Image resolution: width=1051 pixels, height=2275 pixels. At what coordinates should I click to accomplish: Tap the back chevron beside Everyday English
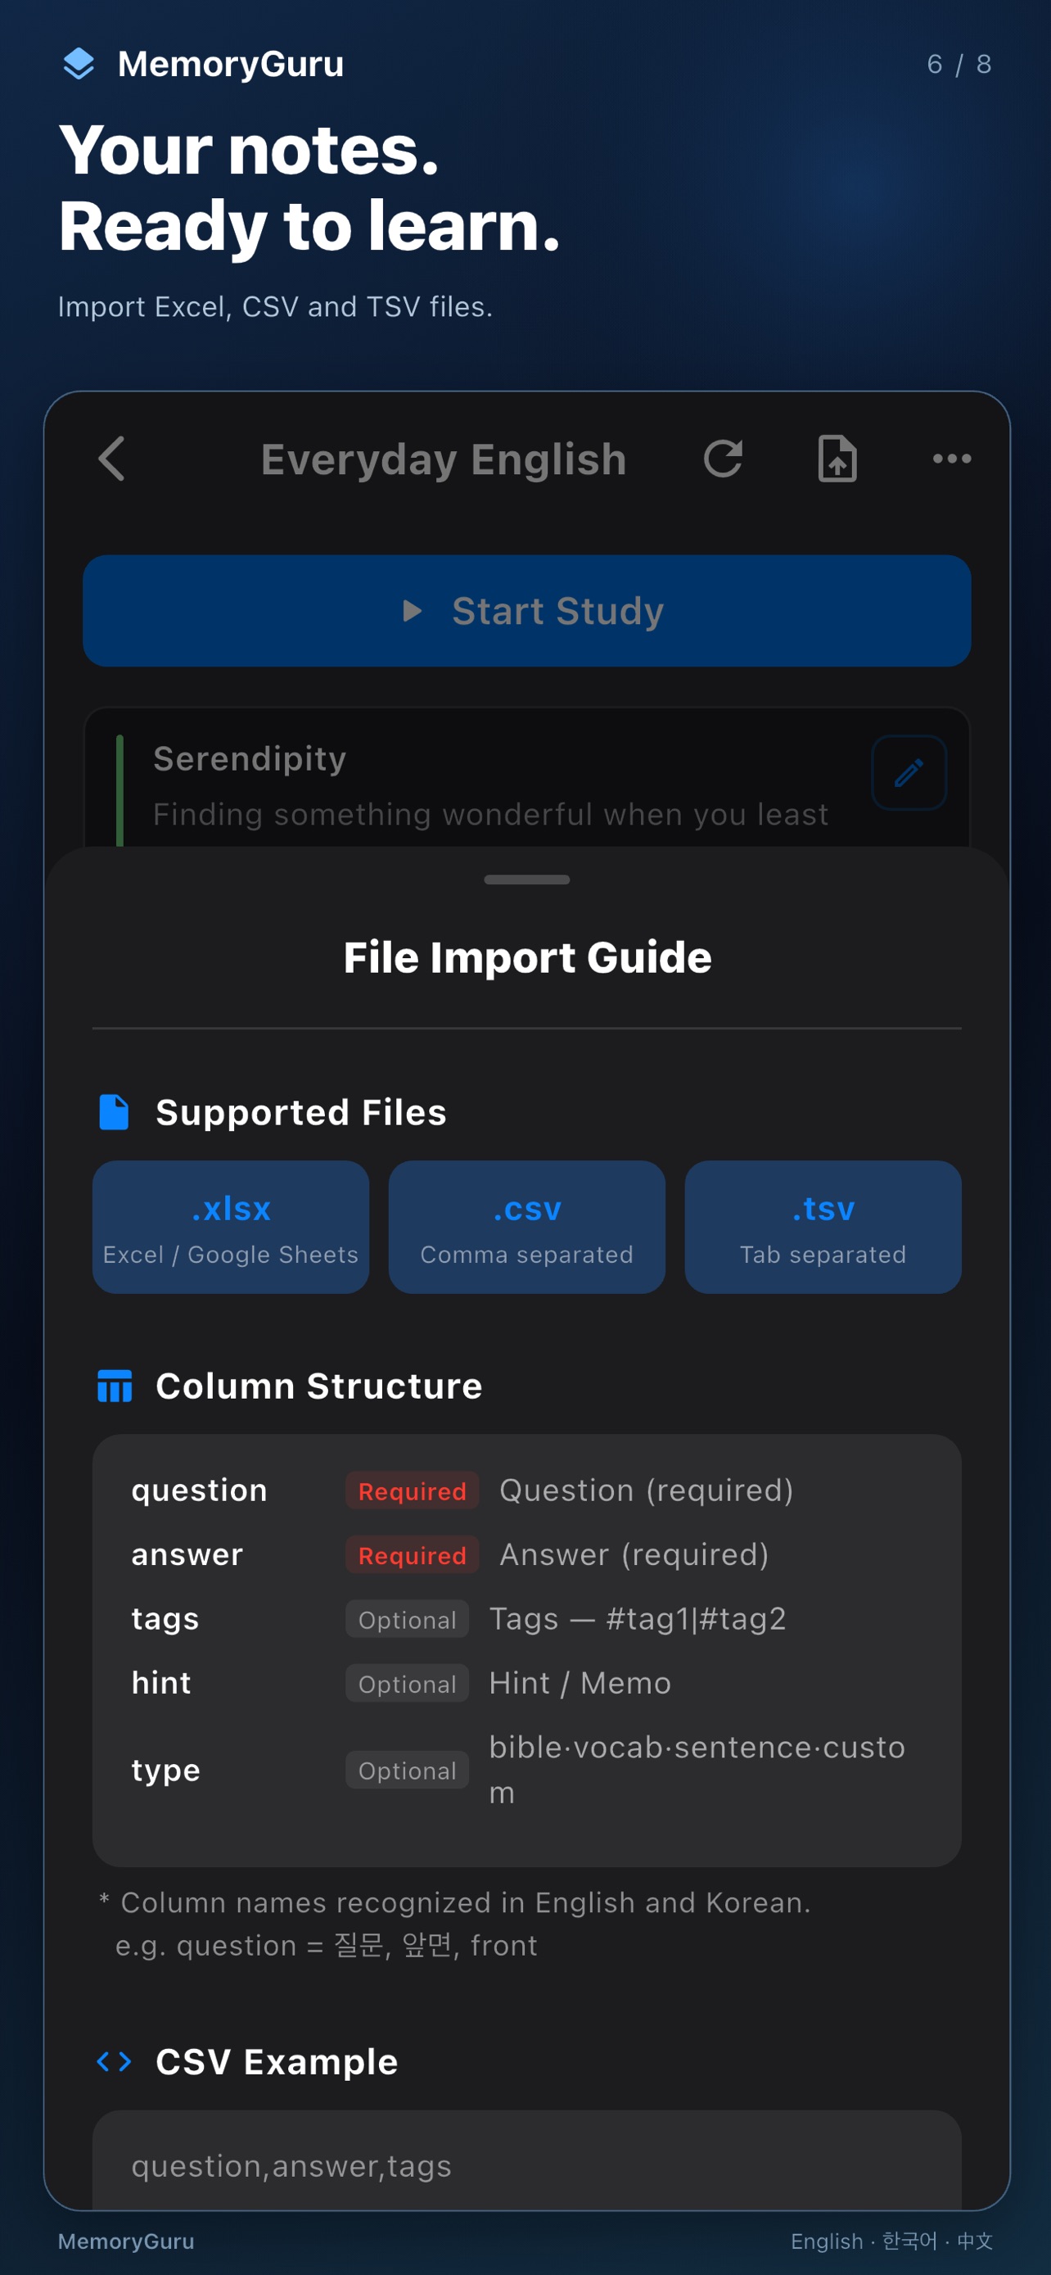click(x=112, y=459)
